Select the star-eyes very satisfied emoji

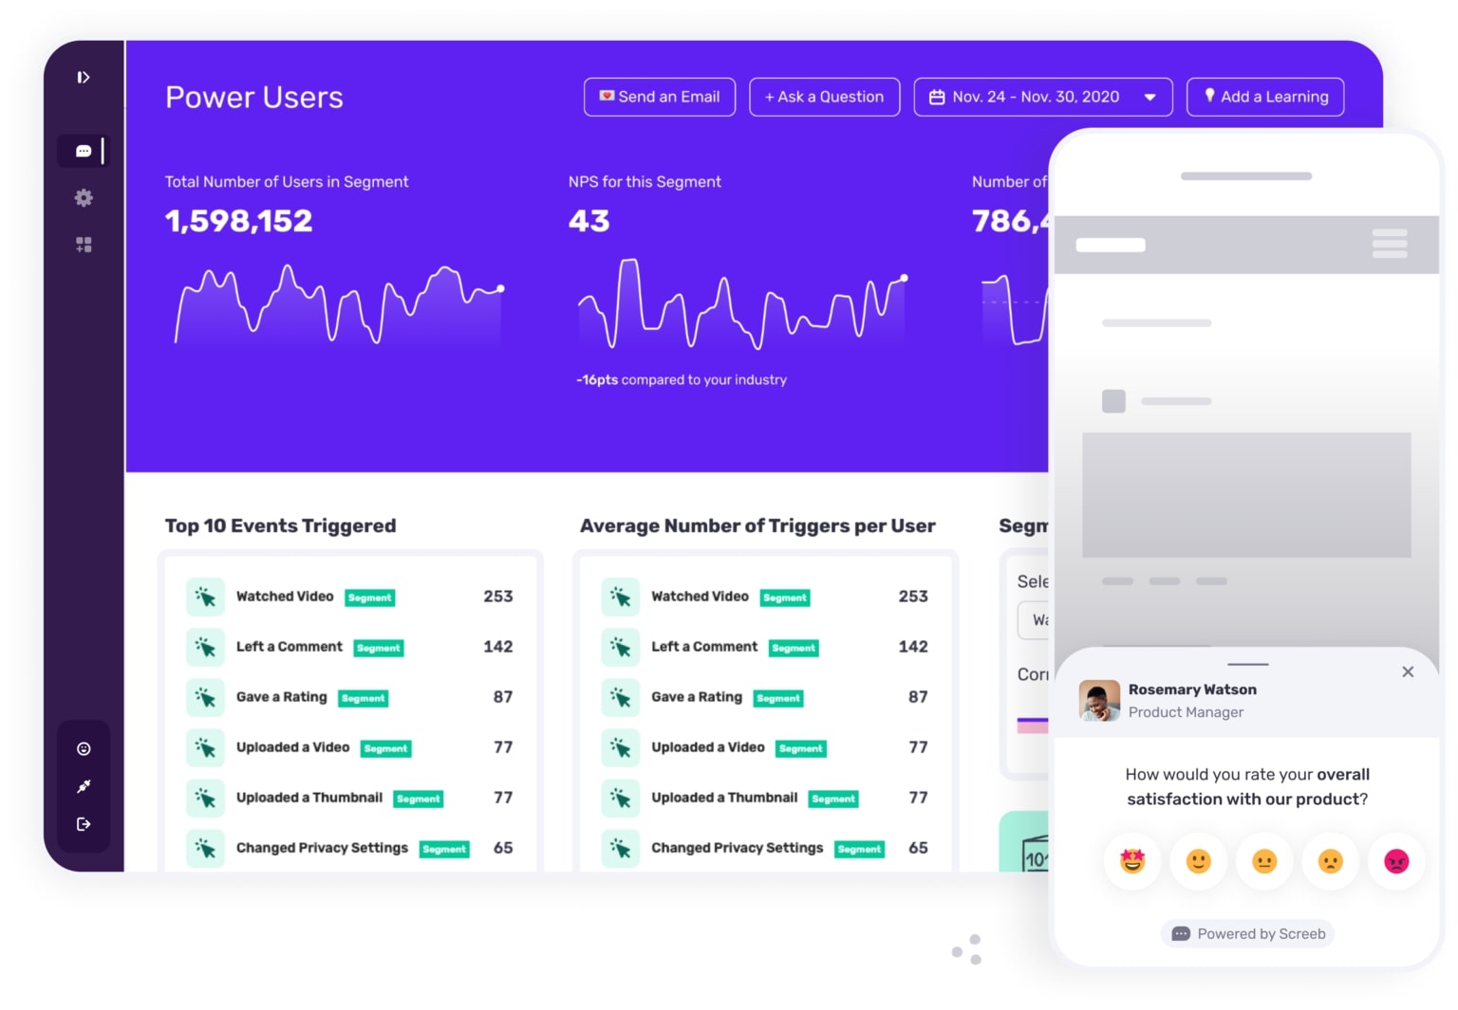[x=1132, y=861]
